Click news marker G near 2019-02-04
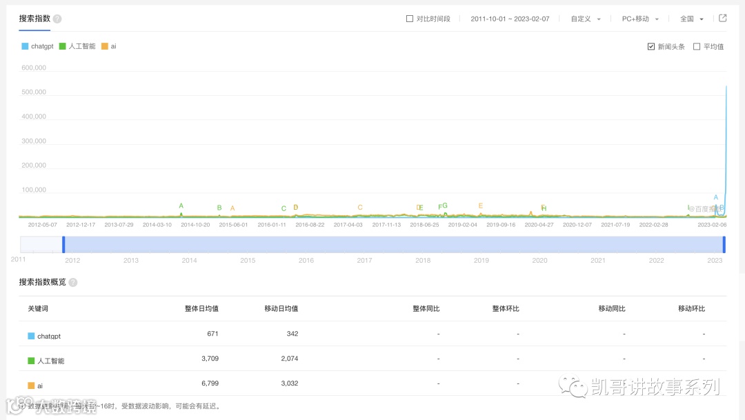 (x=445, y=206)
